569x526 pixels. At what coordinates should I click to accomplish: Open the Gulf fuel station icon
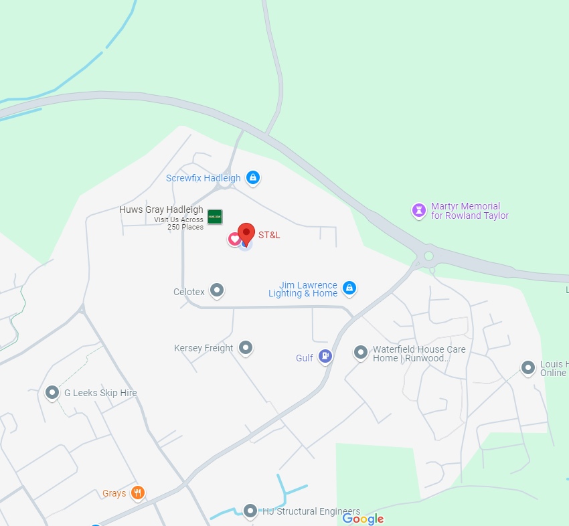[x=325, y=357]
